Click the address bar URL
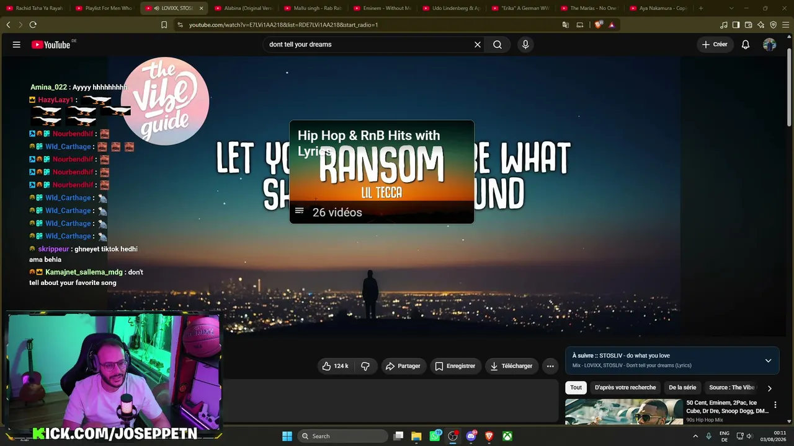794x446 pixels. click(283, 25)
